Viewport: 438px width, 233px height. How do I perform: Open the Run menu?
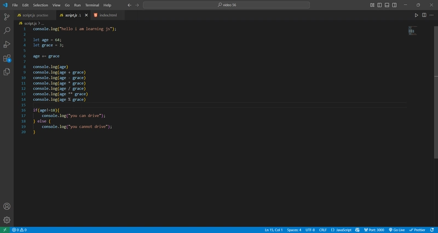tap(77, 5)
